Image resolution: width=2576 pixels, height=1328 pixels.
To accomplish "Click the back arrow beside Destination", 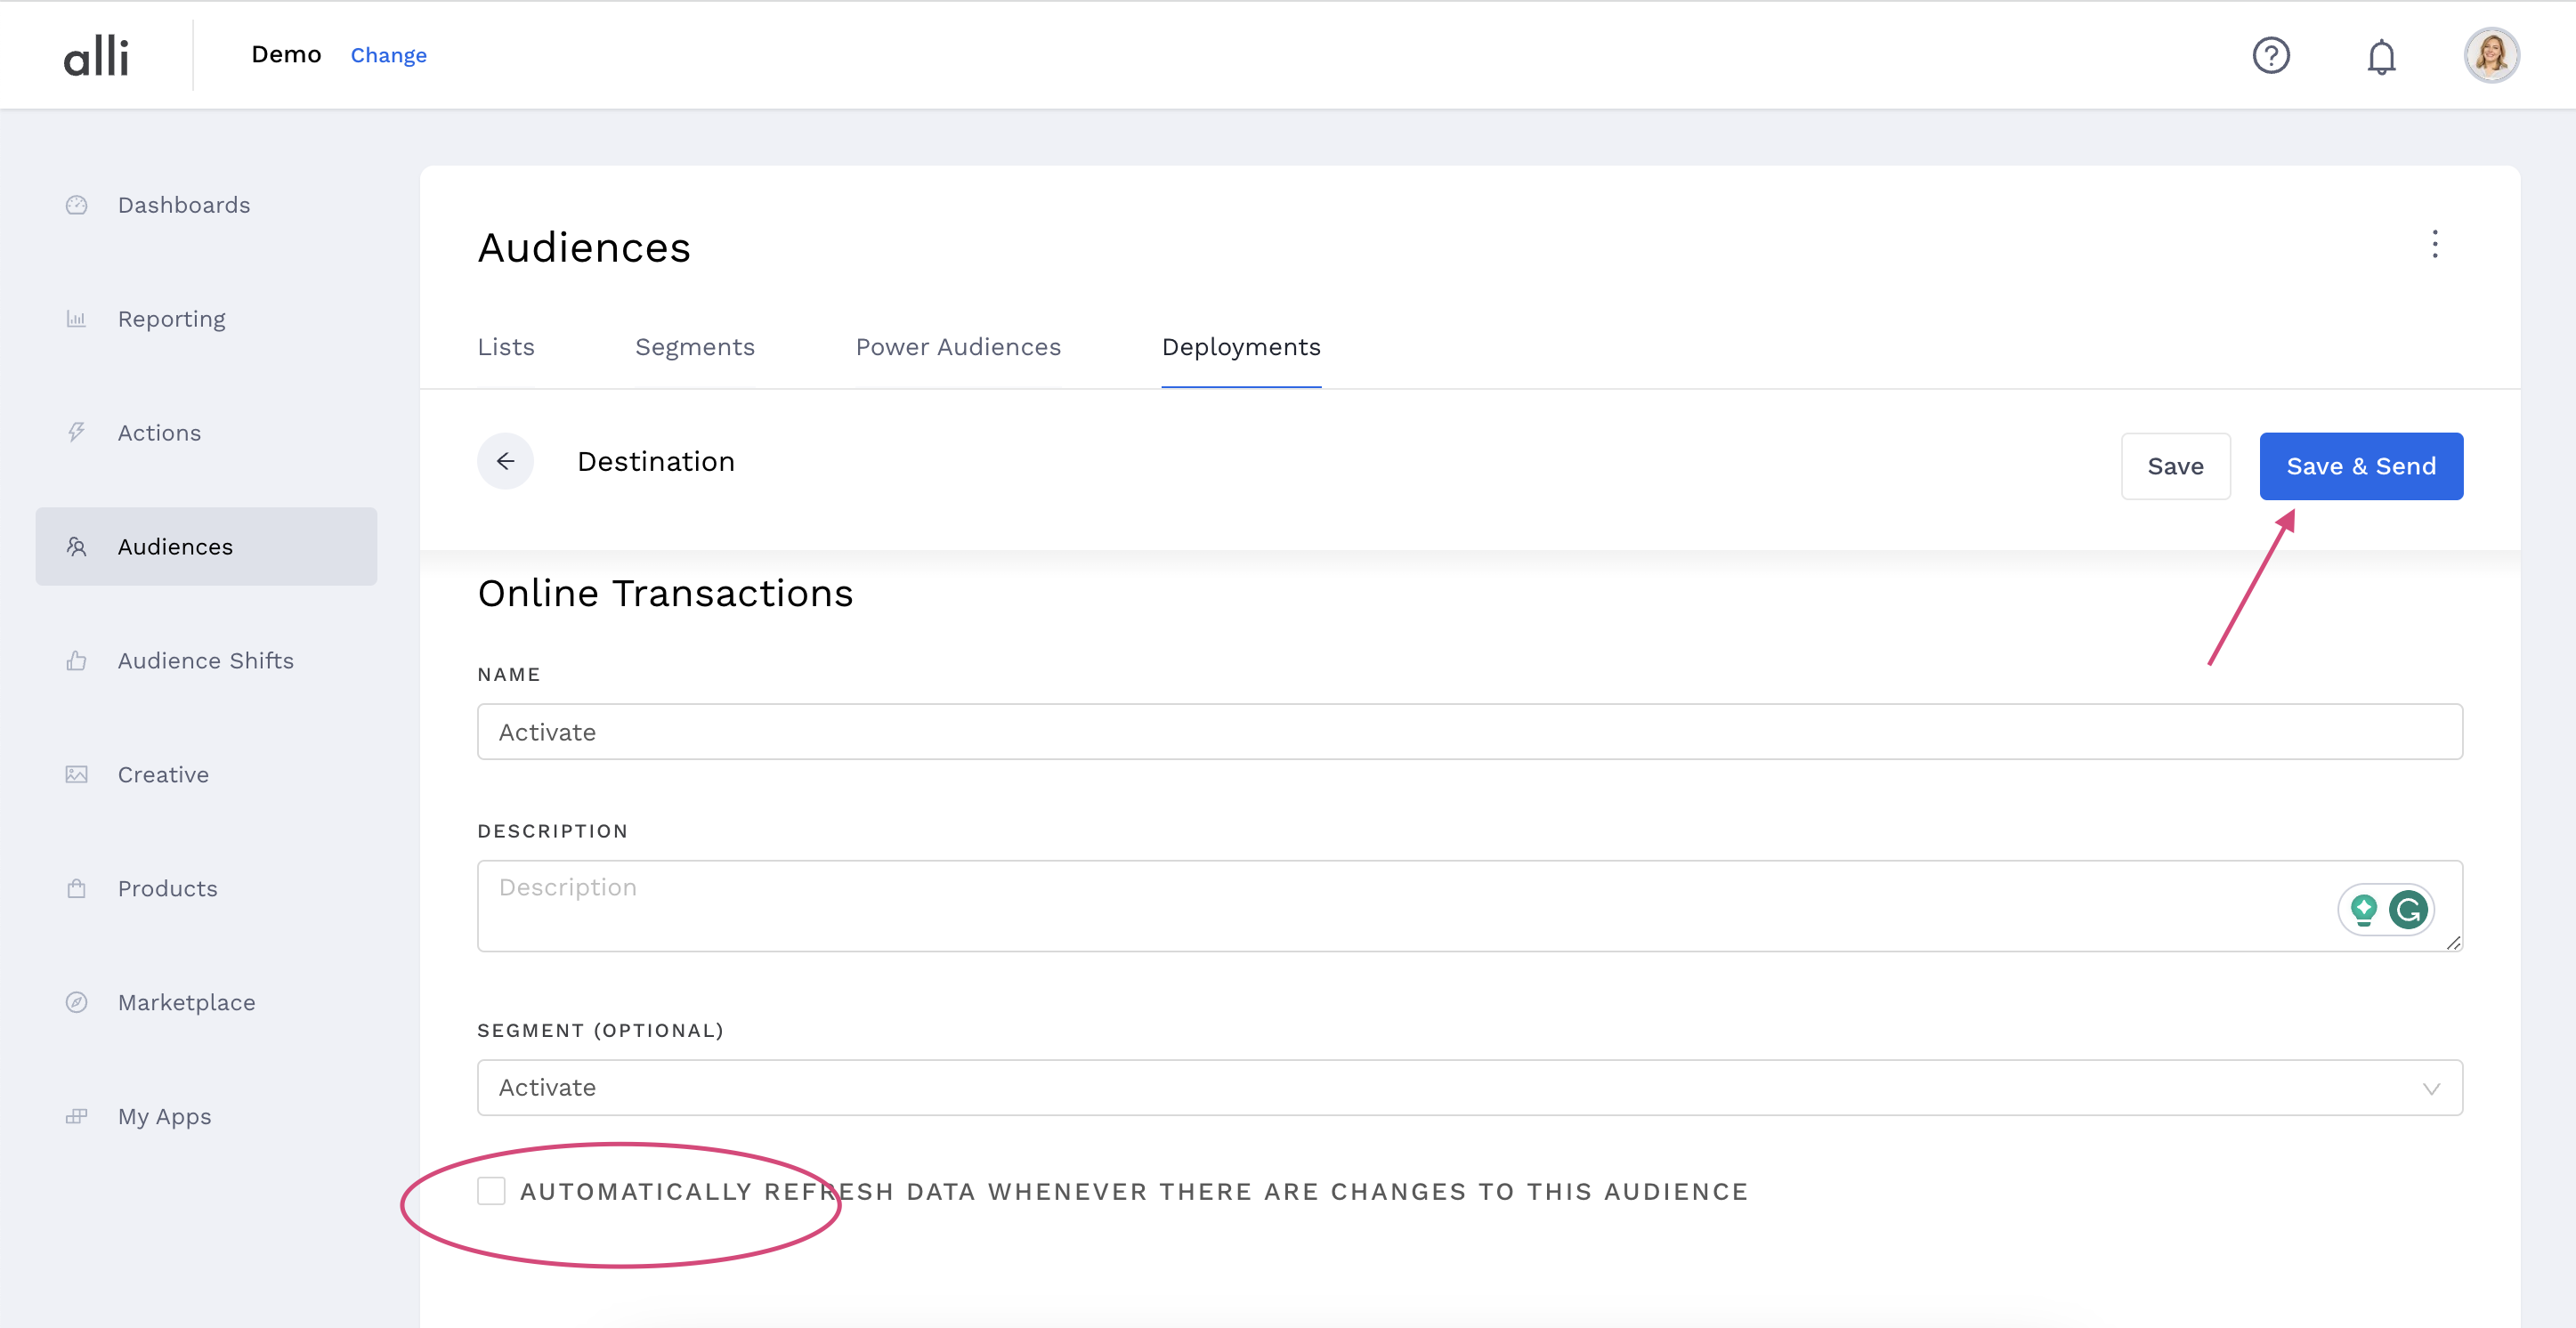I will pyautogui.click(x=505, y=461).
